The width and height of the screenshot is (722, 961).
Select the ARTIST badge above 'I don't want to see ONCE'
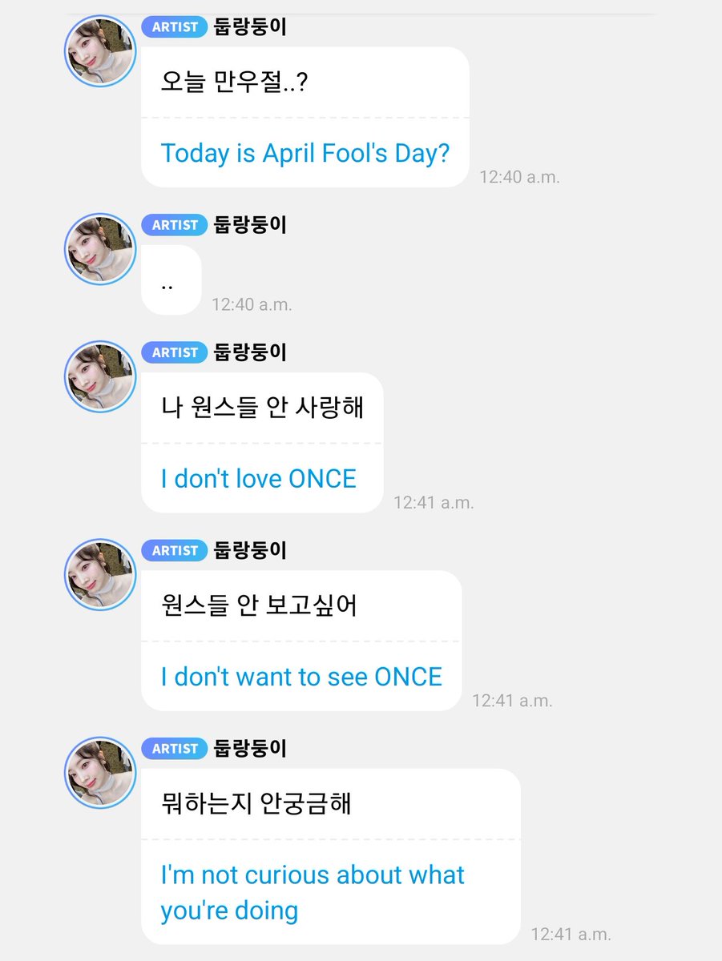(x=175, y=550)
